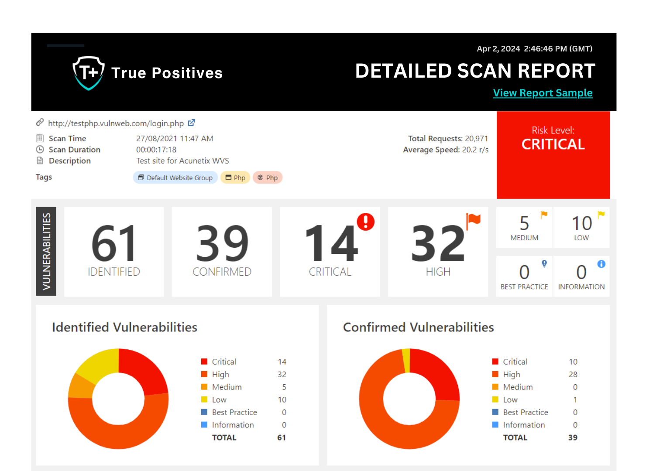
Task: Click the orange flag icon on High card
Action: point(473,221)
